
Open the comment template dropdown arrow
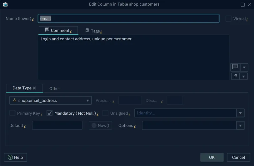244,67
